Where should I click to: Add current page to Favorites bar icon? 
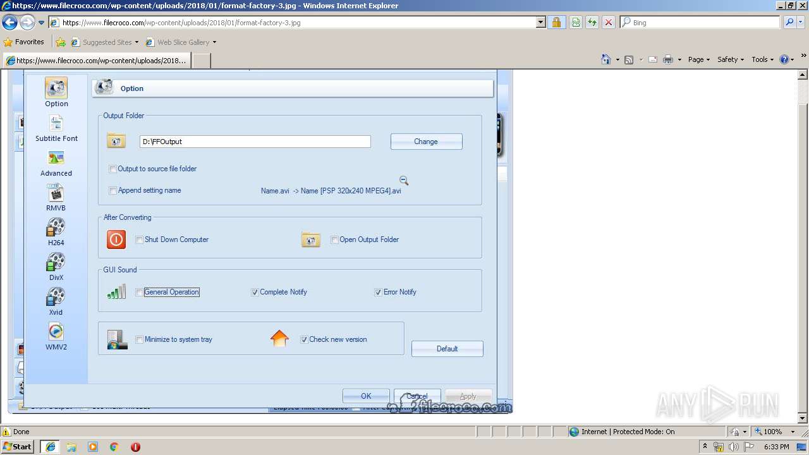61,42
